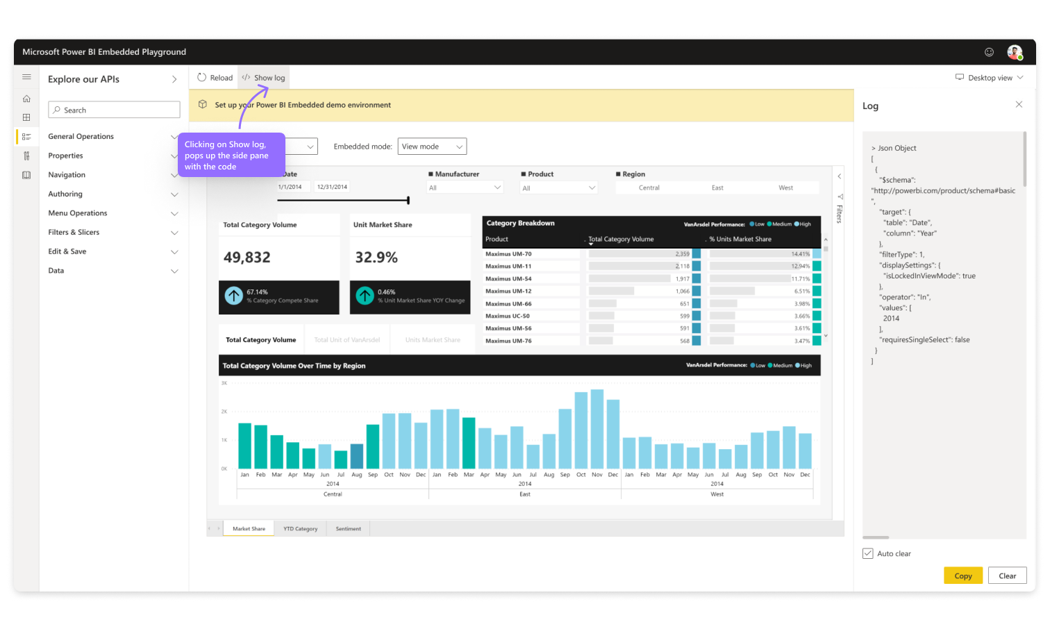
Task: Open the user profile avatar
Action: (x=1015, y=52)
